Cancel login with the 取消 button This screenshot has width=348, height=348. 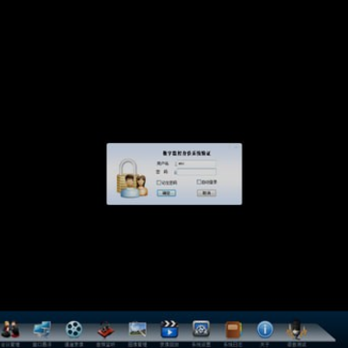click(207, 193)
